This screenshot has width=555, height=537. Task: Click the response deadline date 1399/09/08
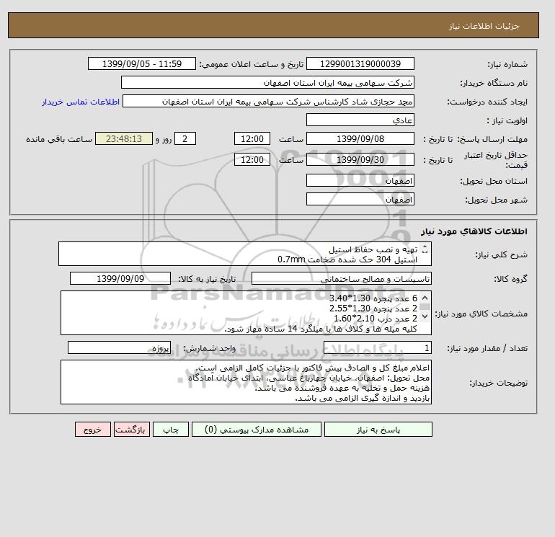[360, 139]
